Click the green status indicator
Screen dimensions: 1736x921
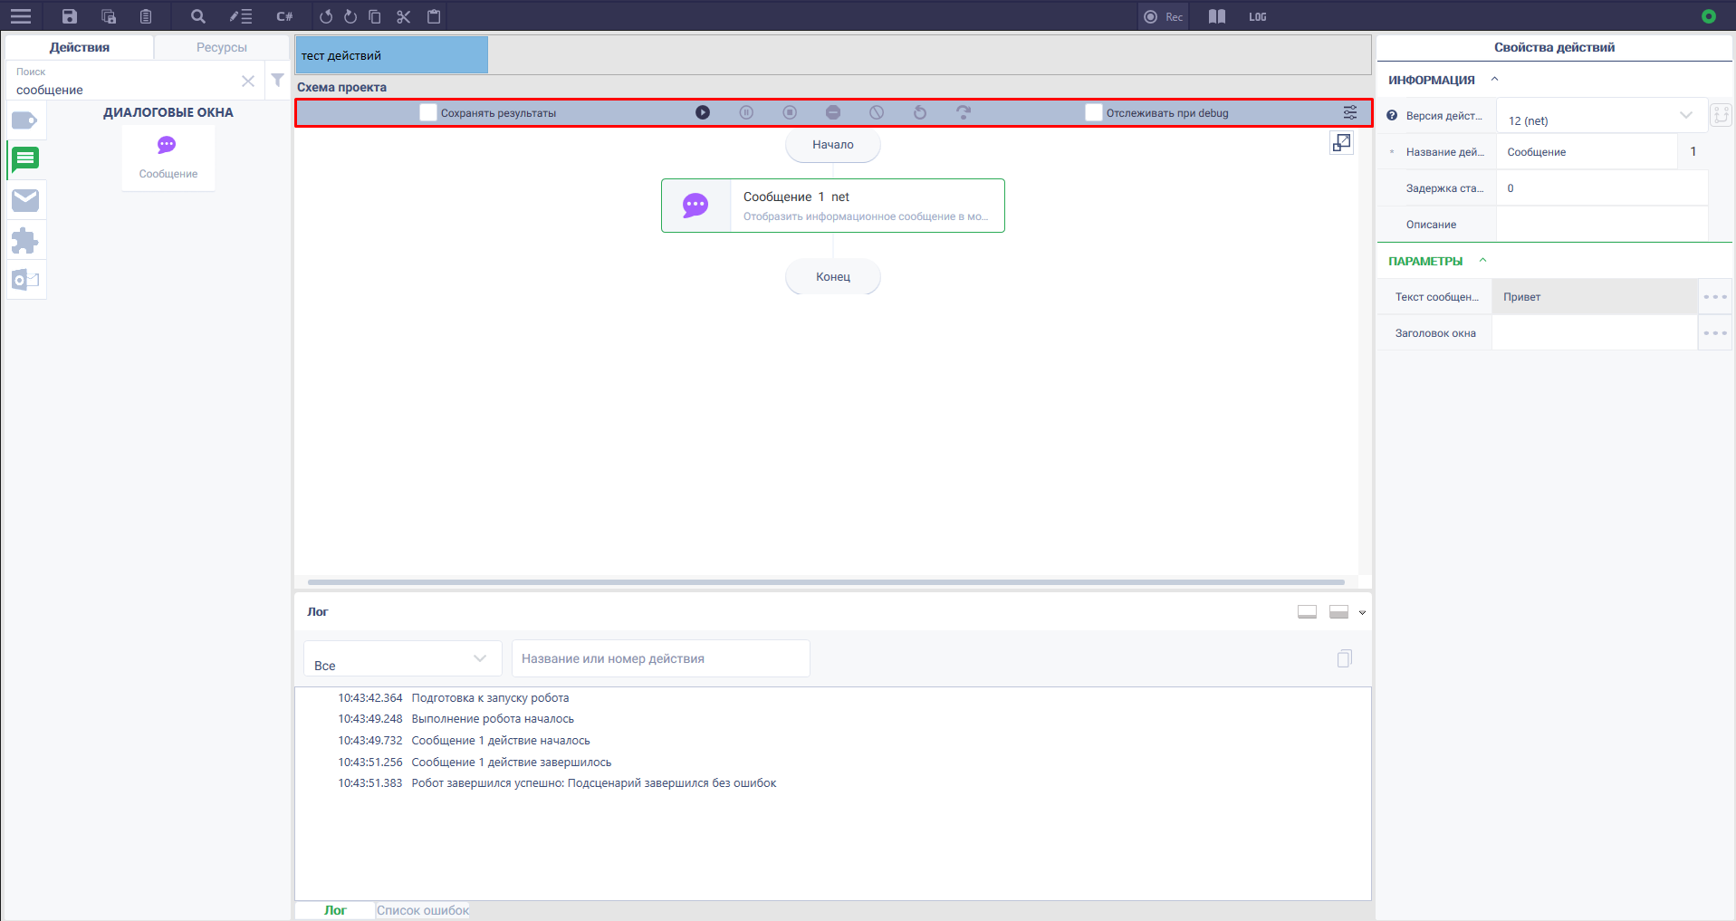(x=1709, y=16)
